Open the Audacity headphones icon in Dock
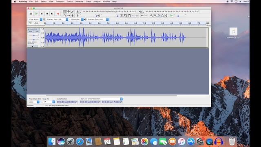The image size is (261, 147). [x=219, y=142]
